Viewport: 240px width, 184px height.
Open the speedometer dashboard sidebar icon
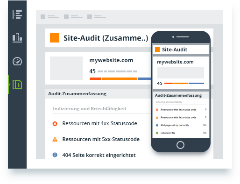click(x=17, y=61)
